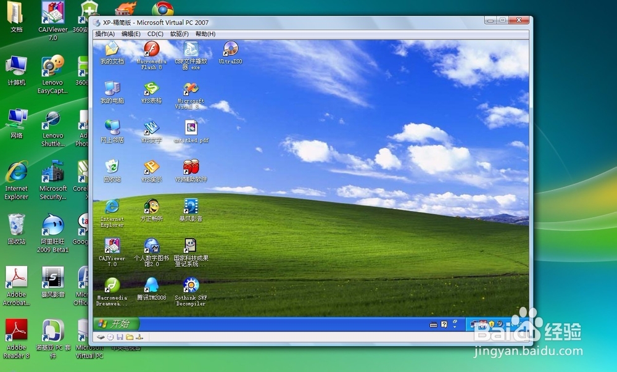Select Microsoft Visual Studio shortcut

point(191,95)
